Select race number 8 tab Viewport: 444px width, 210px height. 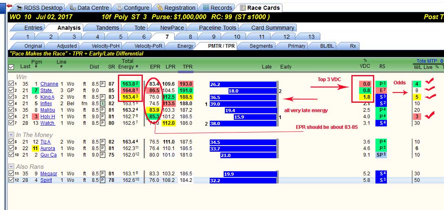pos(190,37)
